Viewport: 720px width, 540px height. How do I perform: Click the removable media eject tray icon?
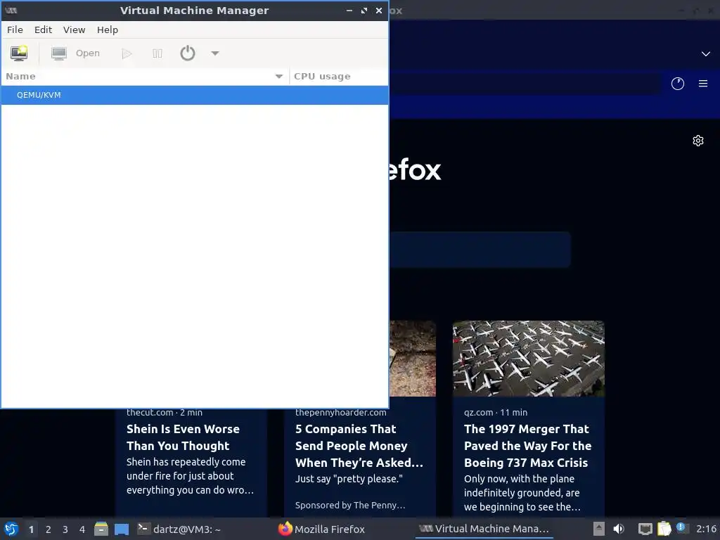coord(599,529)
